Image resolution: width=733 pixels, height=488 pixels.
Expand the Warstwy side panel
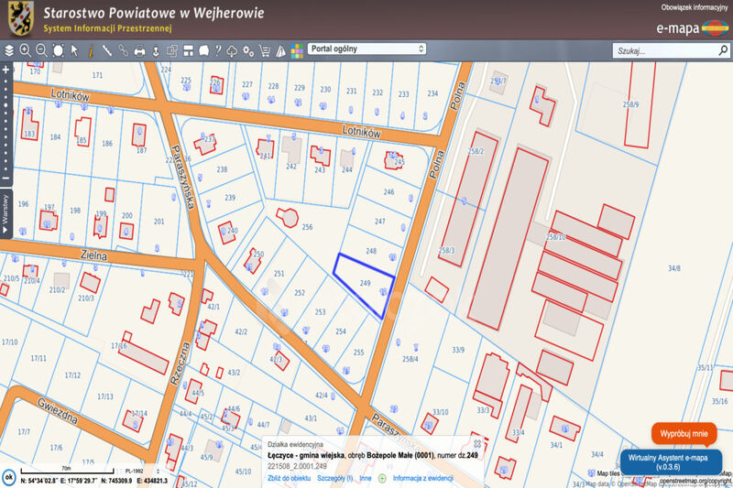pyautogui.click(x=5, y=214)
